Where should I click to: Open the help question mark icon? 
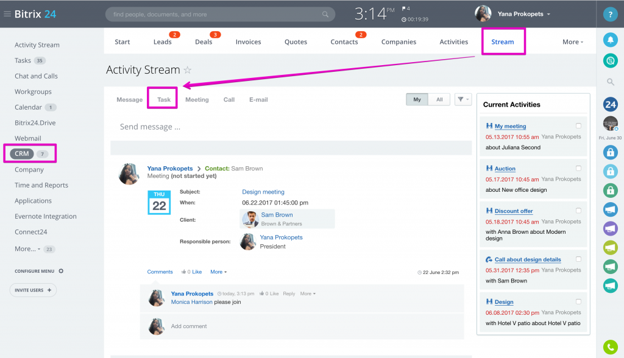pos(610,15)
